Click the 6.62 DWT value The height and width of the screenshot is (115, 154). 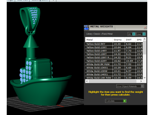pyautogui.click(x=129, y=44)
